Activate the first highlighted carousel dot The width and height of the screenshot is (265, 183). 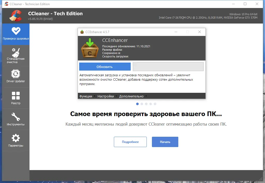pyautogui.click(x=137, y=104)
